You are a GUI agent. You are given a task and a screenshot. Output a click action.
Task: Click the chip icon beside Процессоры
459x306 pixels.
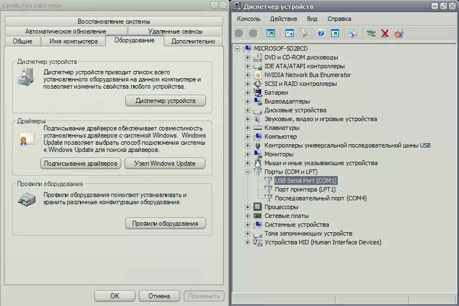258,207
